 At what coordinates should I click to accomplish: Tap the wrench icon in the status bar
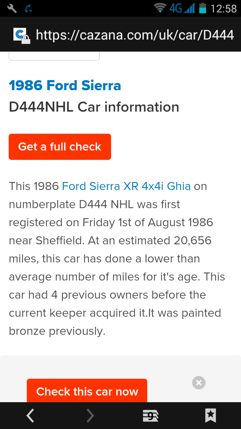pos(12,8)
